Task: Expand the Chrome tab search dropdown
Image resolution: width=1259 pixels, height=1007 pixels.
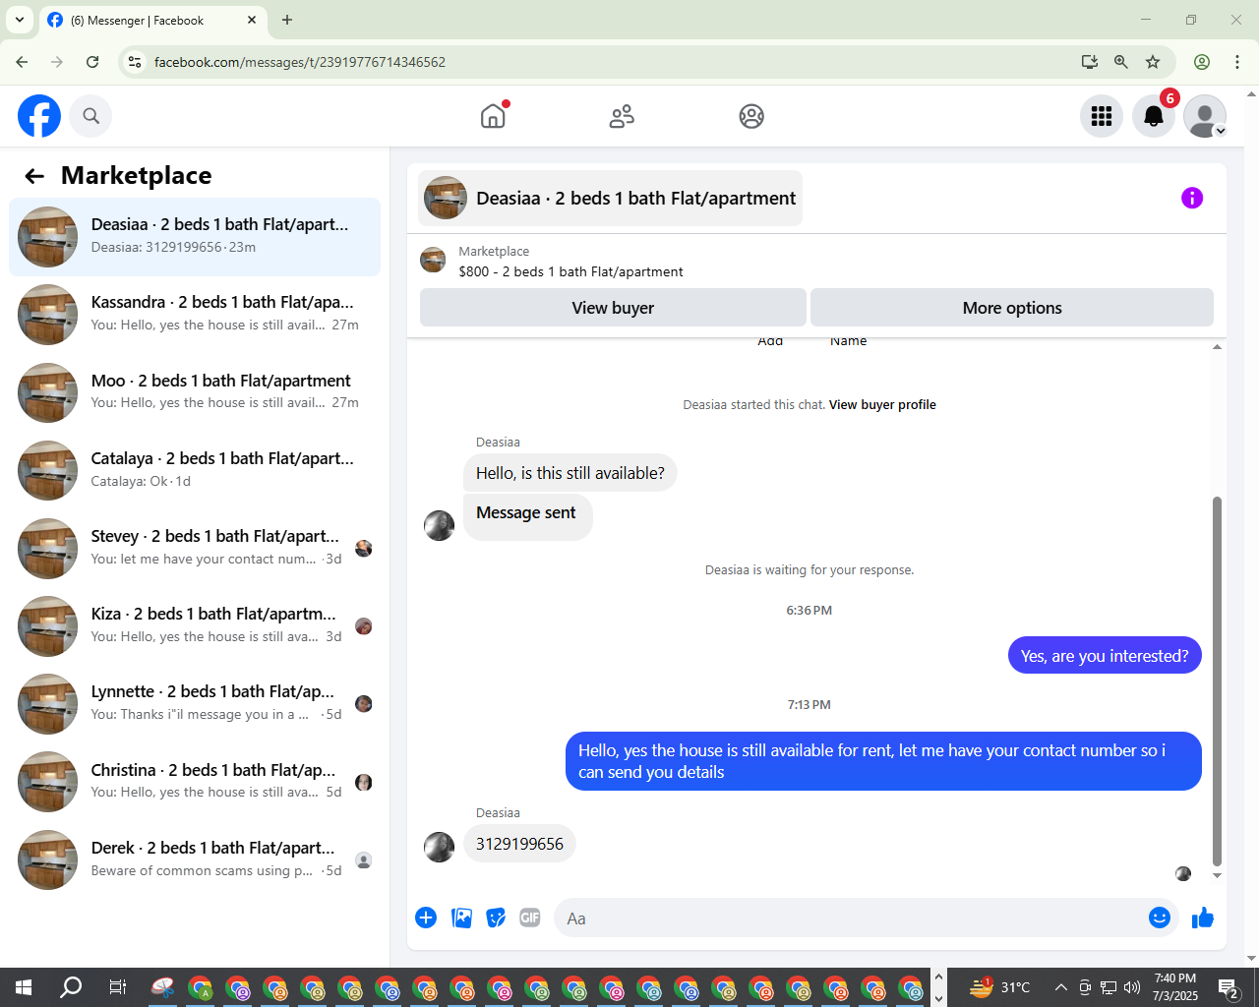Action: (x=19, y=20)
